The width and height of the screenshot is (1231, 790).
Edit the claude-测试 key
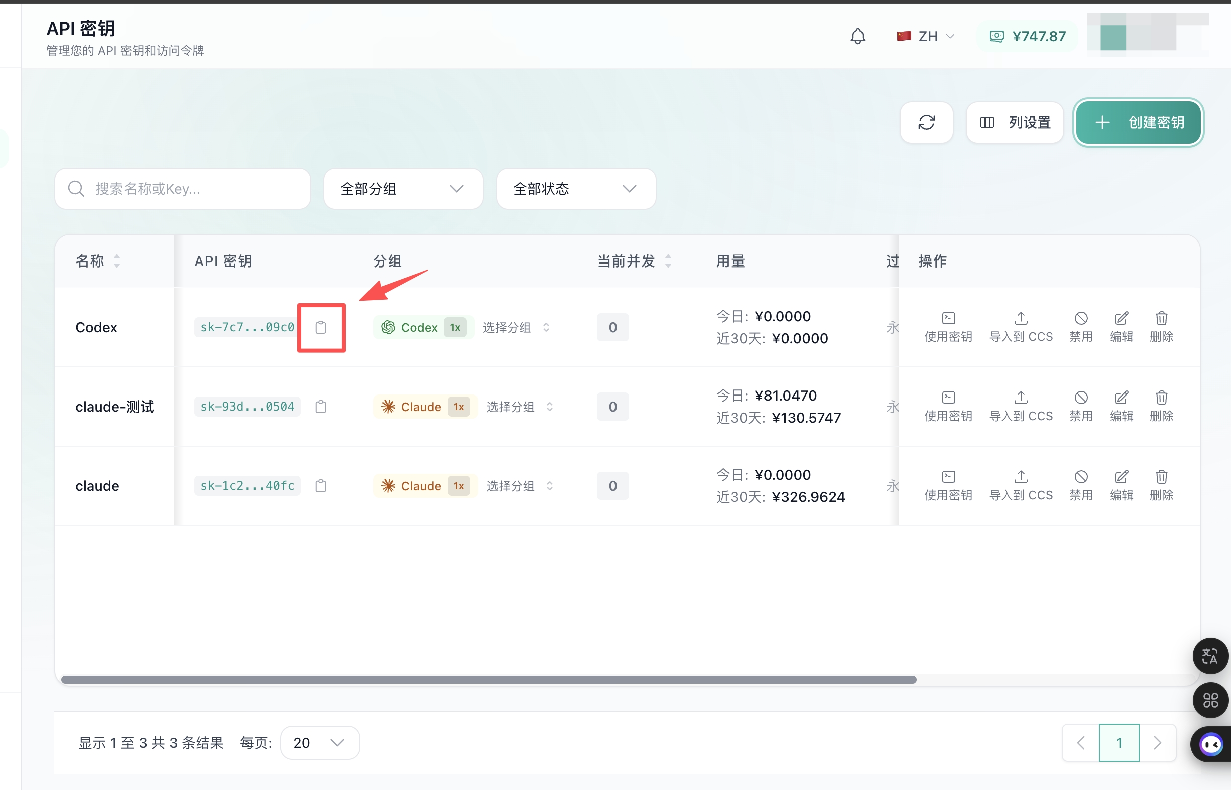pyautogui.click(x=1121, y=406)
